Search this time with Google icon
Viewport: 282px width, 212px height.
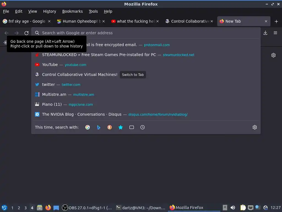coord(88,127)
